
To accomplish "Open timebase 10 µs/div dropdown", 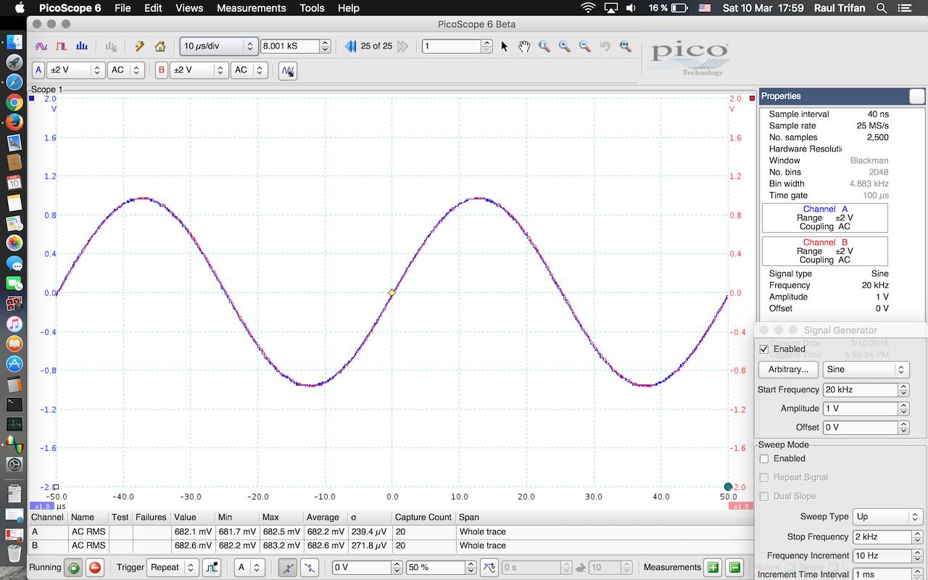I will pyautogui.click(x=219, y=46).
